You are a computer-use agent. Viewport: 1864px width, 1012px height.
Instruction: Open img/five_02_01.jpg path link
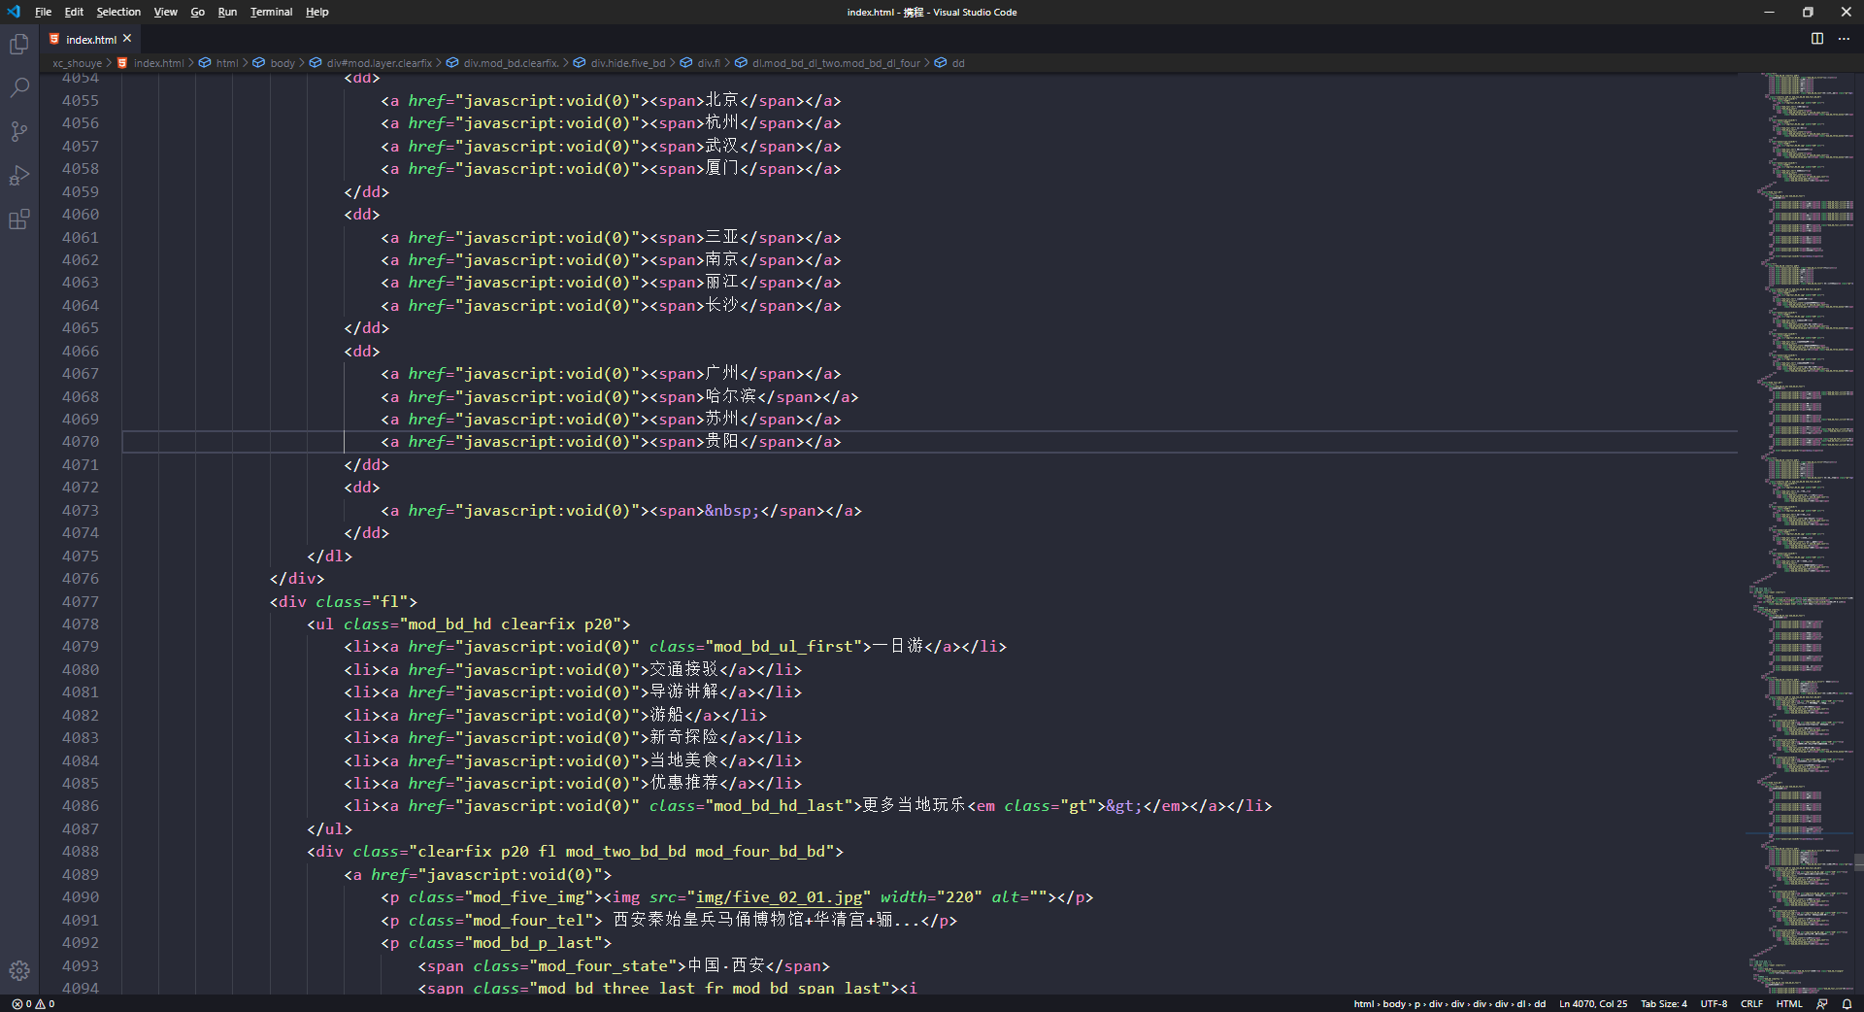point(779,897)
